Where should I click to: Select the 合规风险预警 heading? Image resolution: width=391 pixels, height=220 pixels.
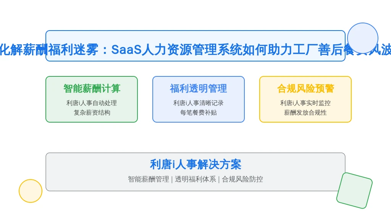coord(305,89)
